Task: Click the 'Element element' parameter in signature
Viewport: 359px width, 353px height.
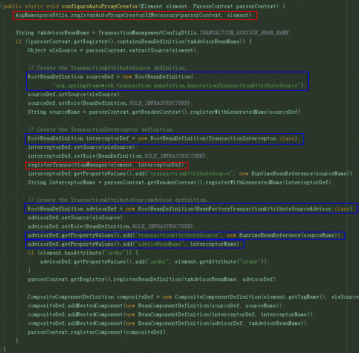Action: 164,6
